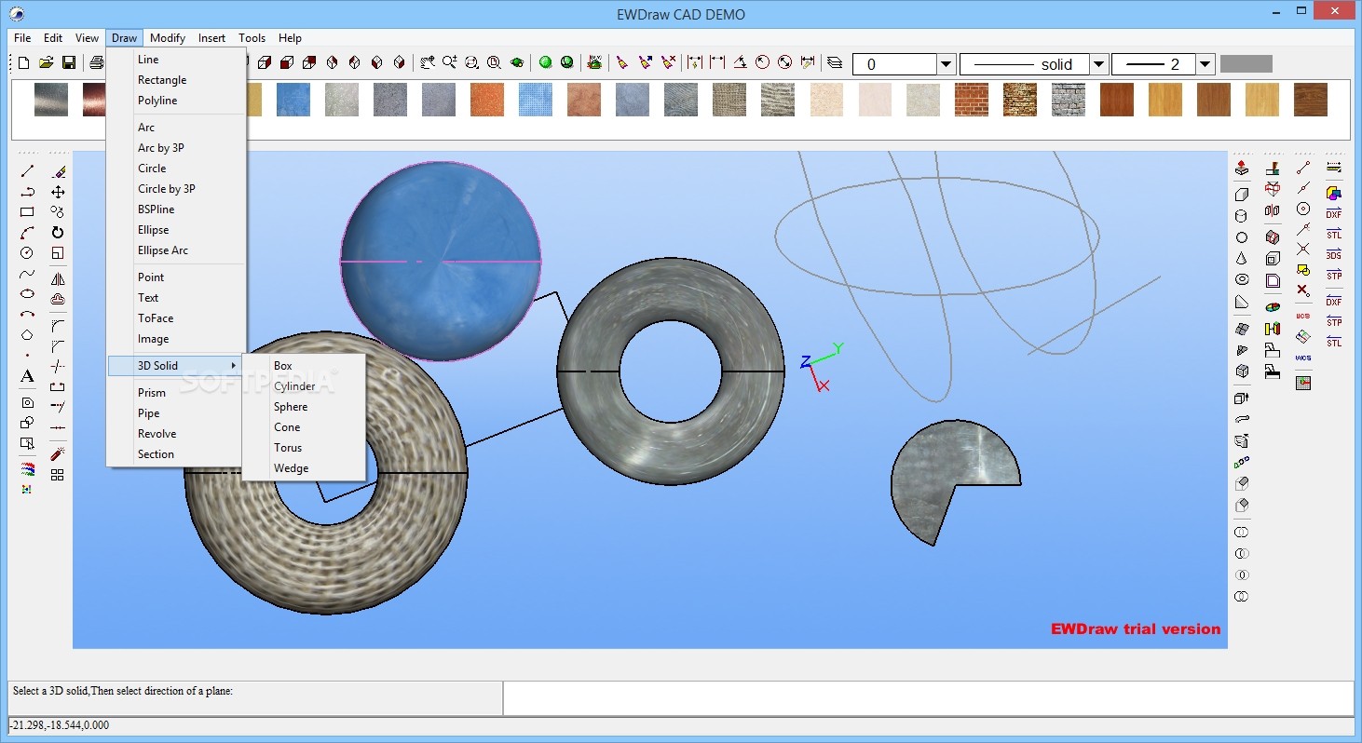Pick the gray stone brick texture swatch
This screenshot has width=1362, height=743.
tap(1069, 100)
